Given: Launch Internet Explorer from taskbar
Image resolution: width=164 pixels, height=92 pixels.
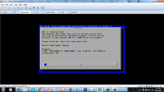Looking at the screenshot, I should 18,90.
